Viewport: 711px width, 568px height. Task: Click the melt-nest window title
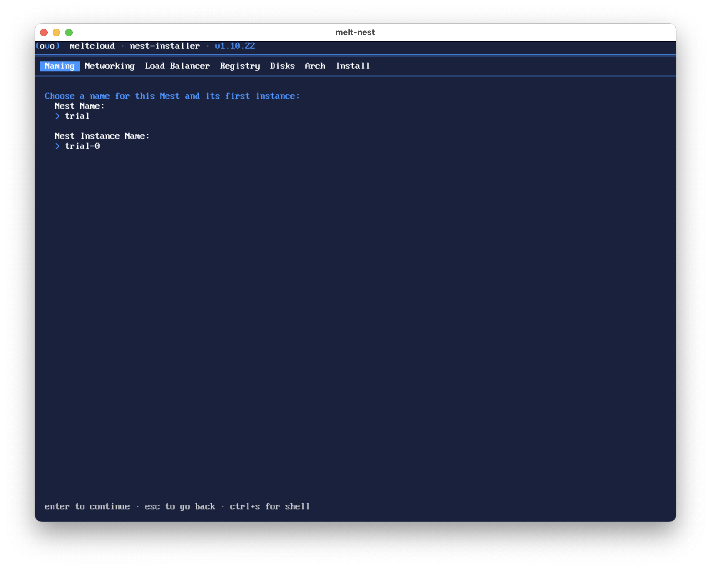point(355,32)
